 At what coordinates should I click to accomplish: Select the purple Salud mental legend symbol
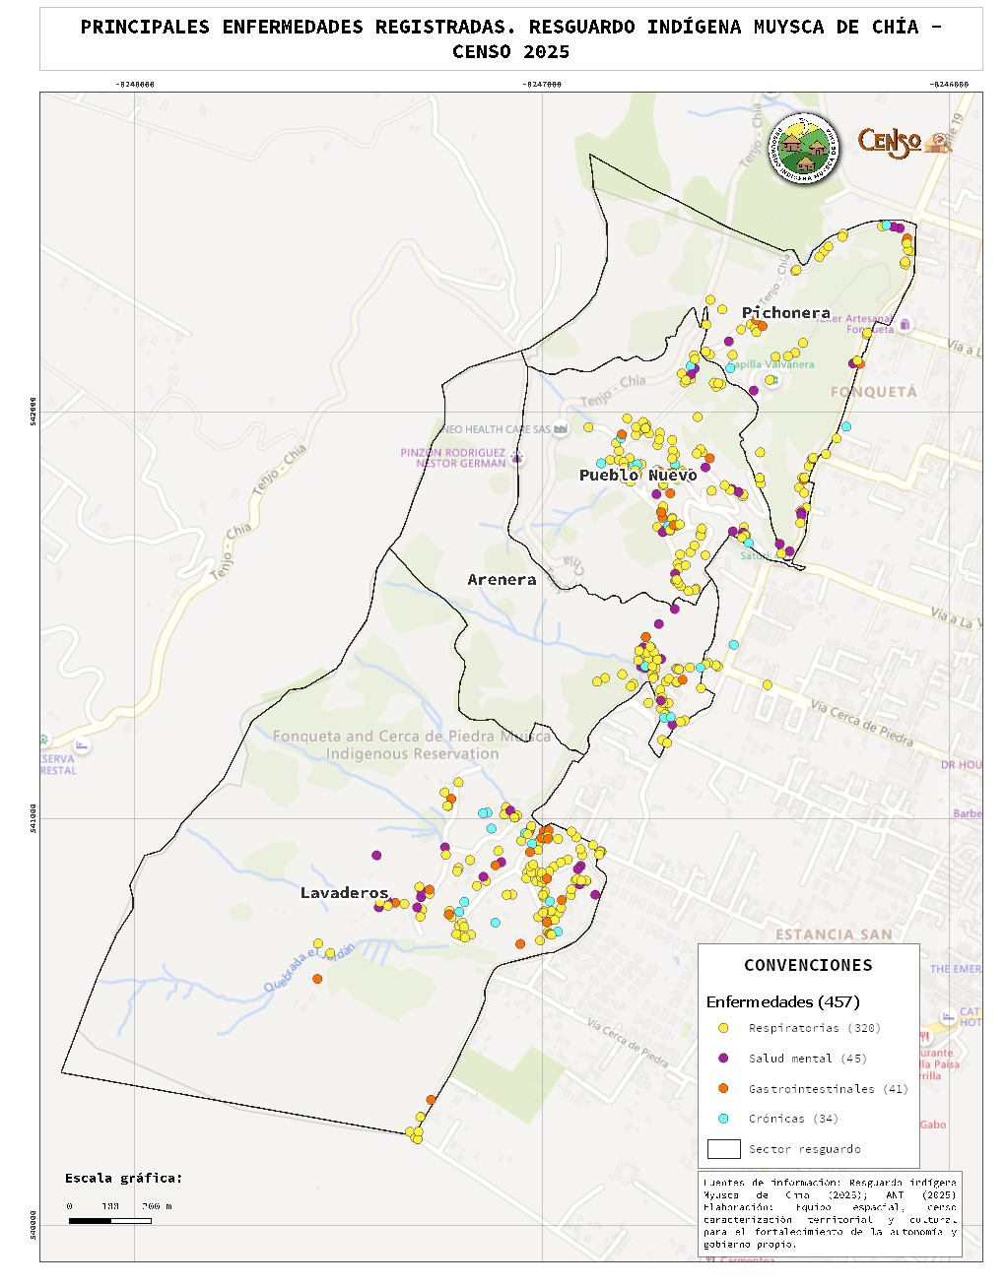coord(723,1059)
